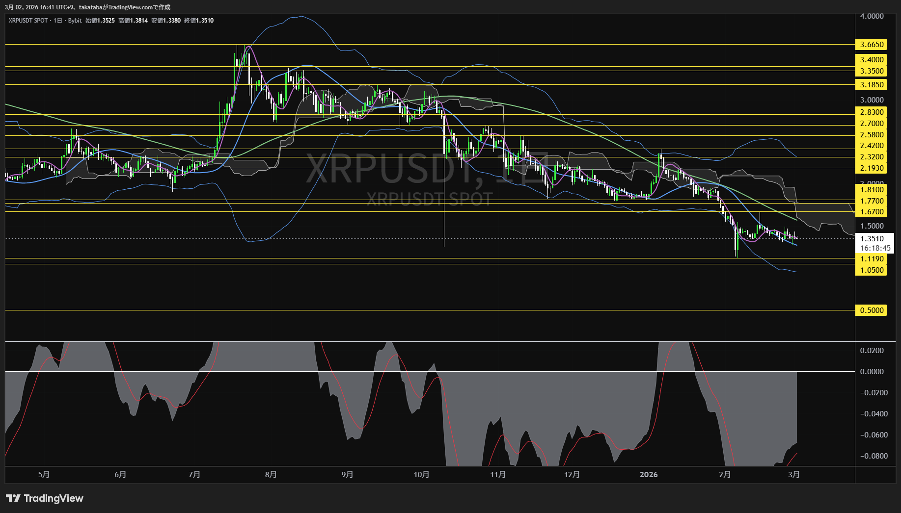Click the 3.4000 price level label
901x513 pixels.
871,60
